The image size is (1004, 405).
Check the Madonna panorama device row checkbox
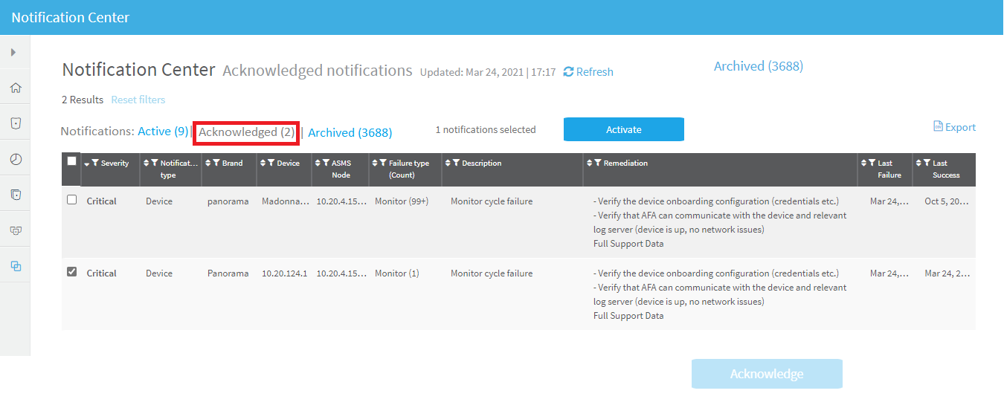pos(72,200)
